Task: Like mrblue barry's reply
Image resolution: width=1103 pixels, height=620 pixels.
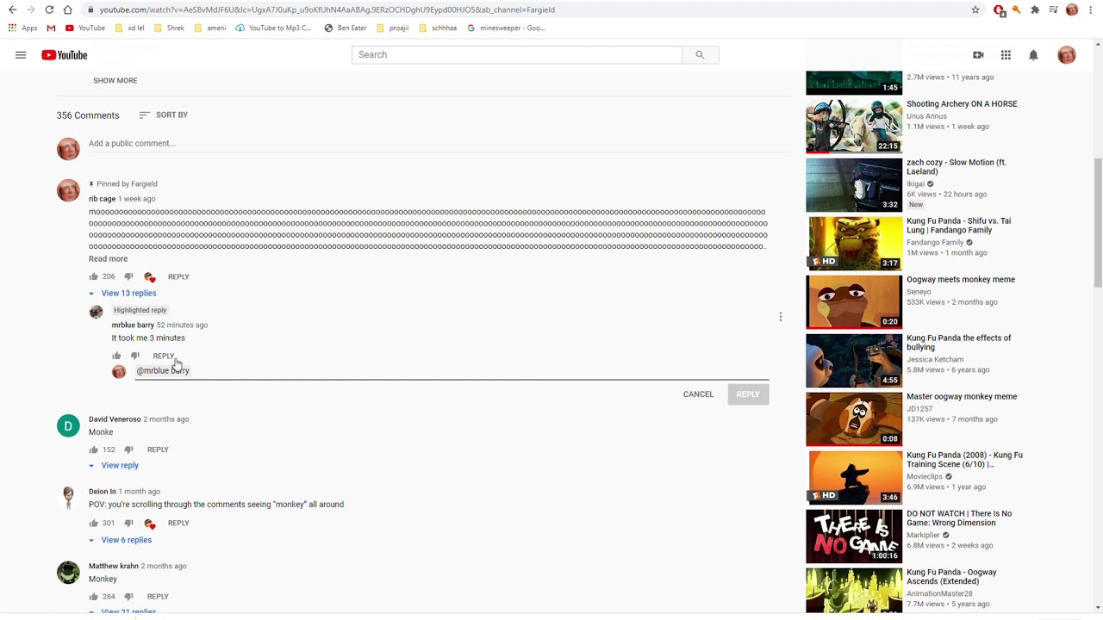Action: (116, 356)
